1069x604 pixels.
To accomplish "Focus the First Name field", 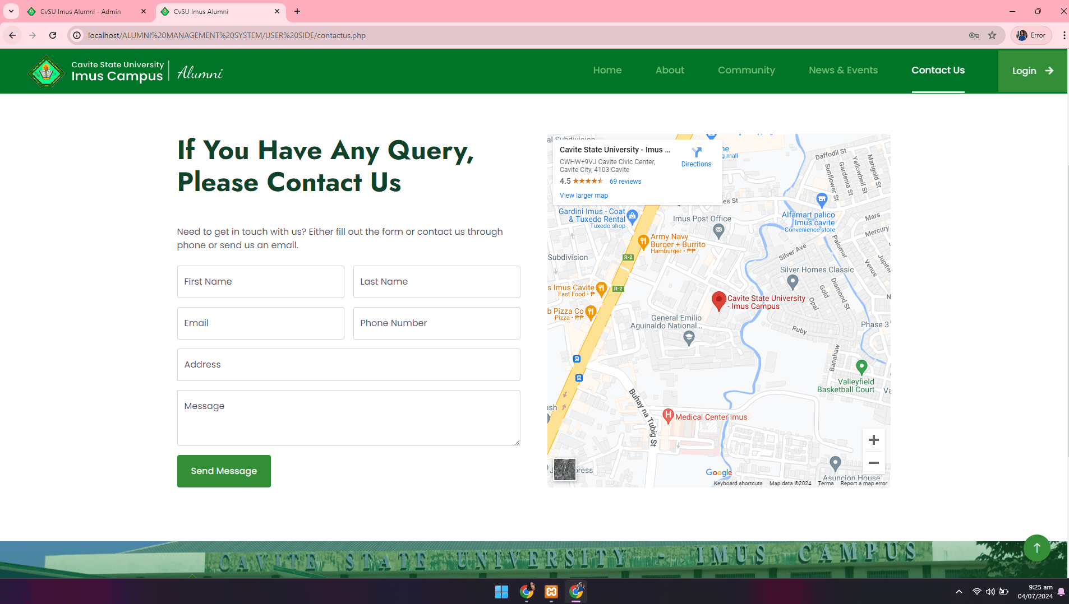I will (x=260, y=282).
